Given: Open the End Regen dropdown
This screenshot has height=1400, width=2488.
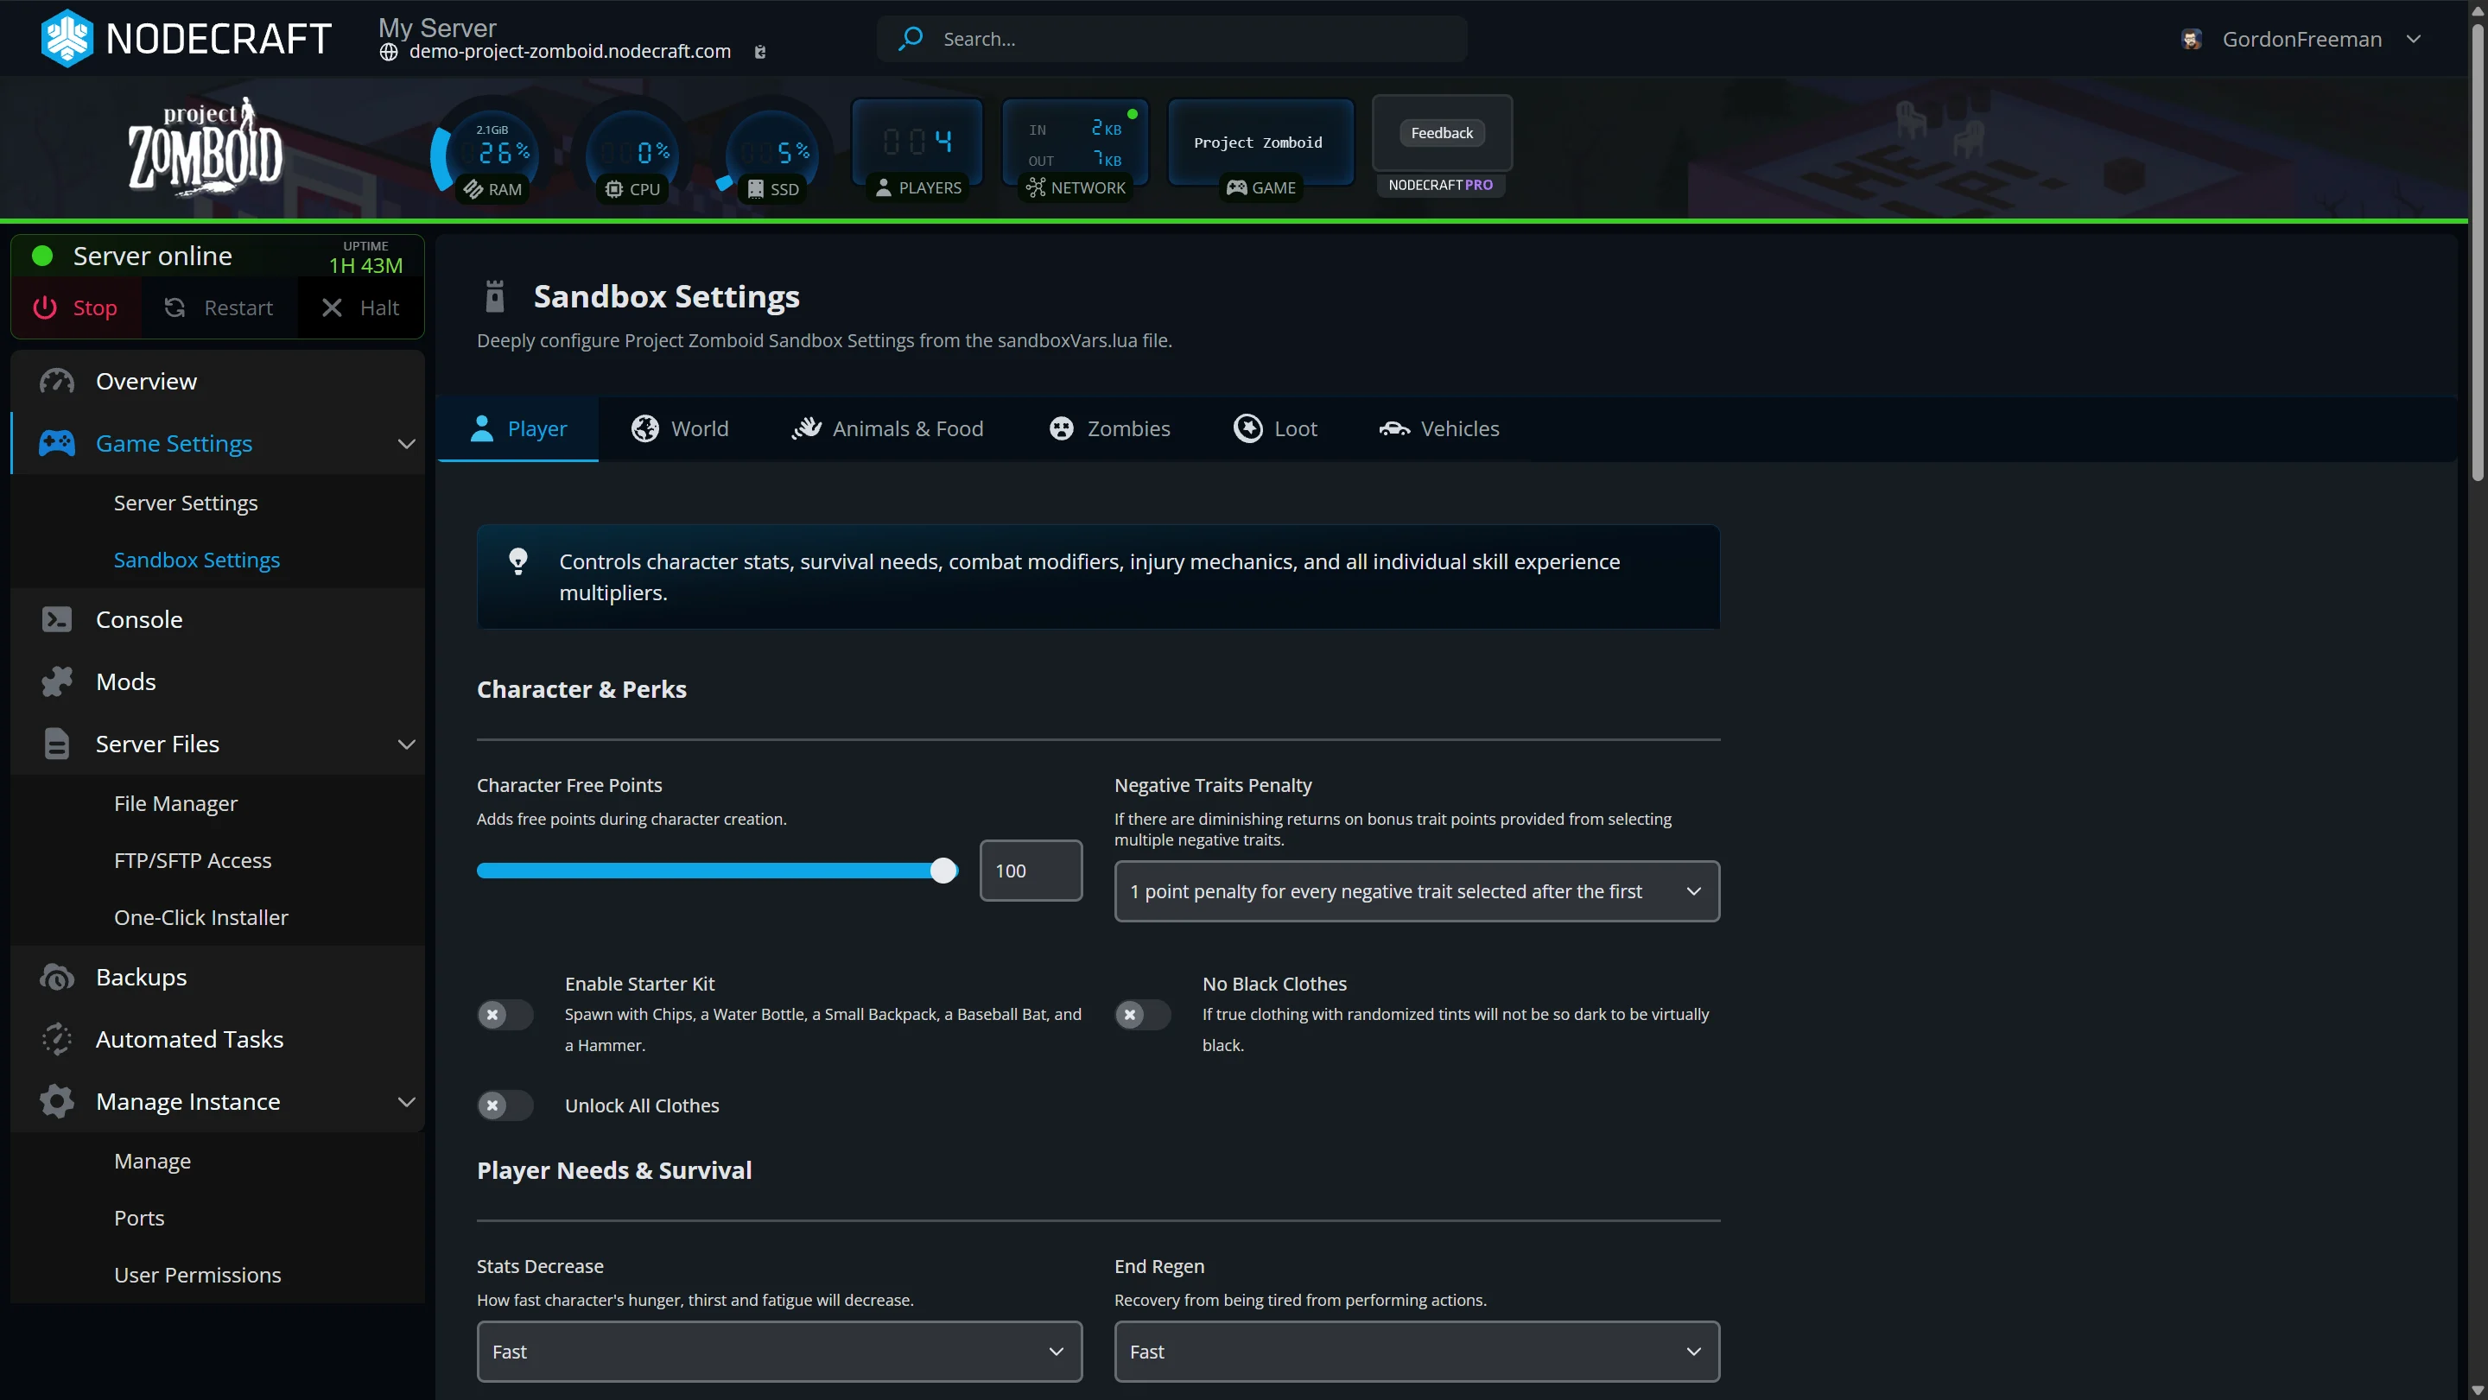Looking at the screenshot, I should tap(1417, 1352).
